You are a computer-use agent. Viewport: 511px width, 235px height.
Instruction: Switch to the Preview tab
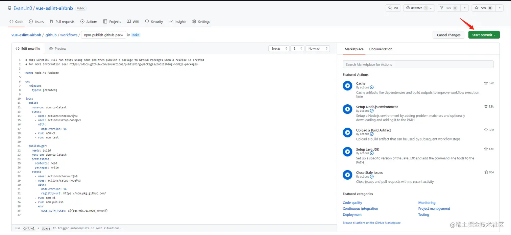click(x=57, y=49)
